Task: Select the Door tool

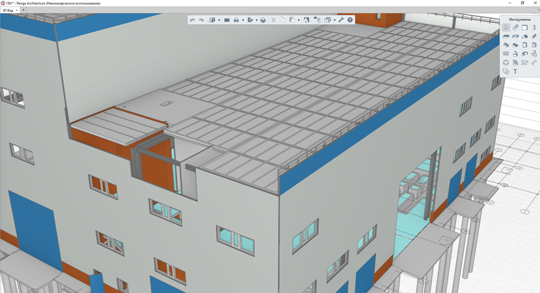Action: tap(524, 45)
